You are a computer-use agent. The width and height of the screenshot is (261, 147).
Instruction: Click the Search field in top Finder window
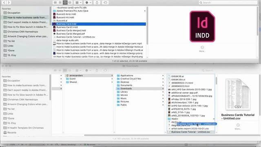pyautogui.click(x=228, y=2)
